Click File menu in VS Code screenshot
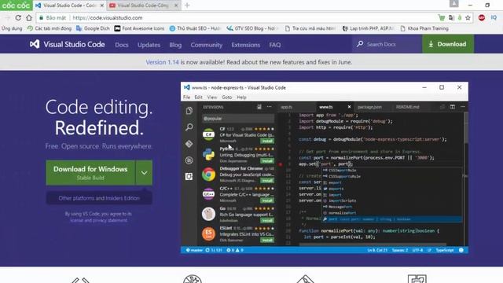This screenshot has width=503, height=283. point(186,97)
